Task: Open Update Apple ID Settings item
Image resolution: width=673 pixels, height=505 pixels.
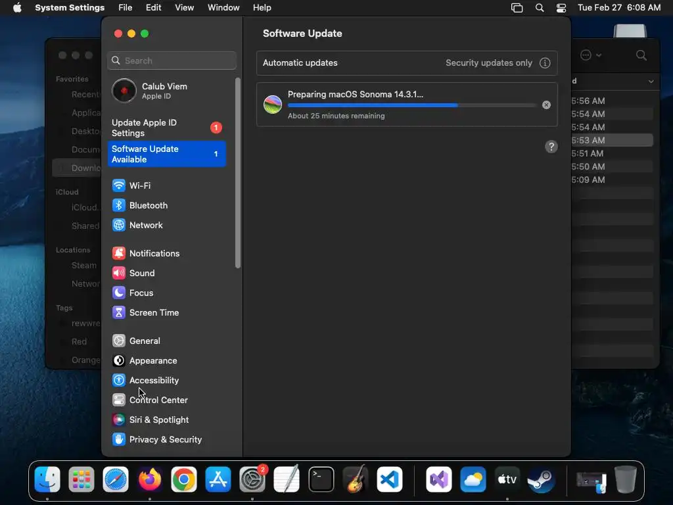Action: pos(166,128)
